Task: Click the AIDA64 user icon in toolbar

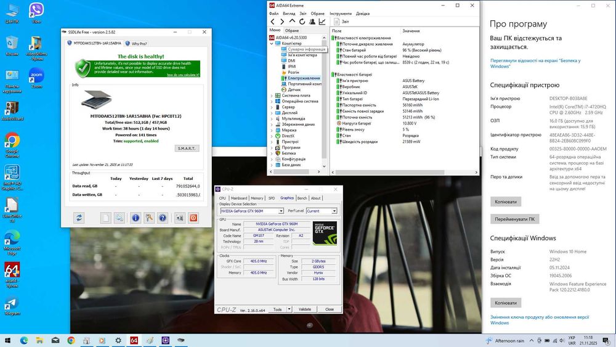Action: 312,22
